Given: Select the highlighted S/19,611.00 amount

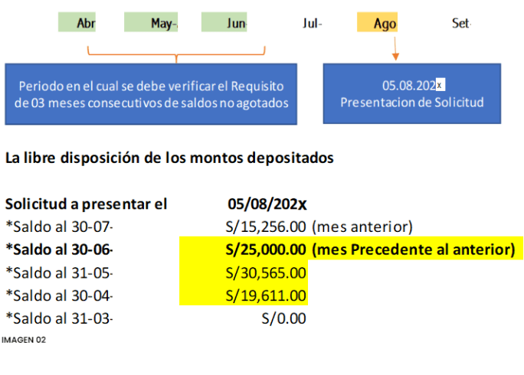Looking at the screenshot, I should [x=266, y=295].
